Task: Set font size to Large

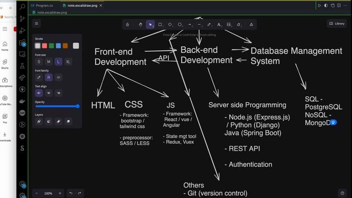Action: click(58, 62)
